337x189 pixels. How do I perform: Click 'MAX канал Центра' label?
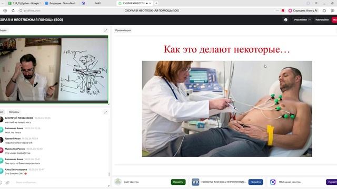pos(290,182)
